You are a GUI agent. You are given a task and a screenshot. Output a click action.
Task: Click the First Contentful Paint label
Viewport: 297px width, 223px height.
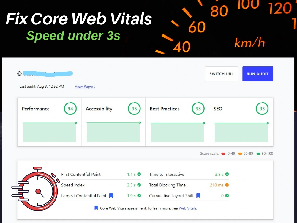click(81, 174)
